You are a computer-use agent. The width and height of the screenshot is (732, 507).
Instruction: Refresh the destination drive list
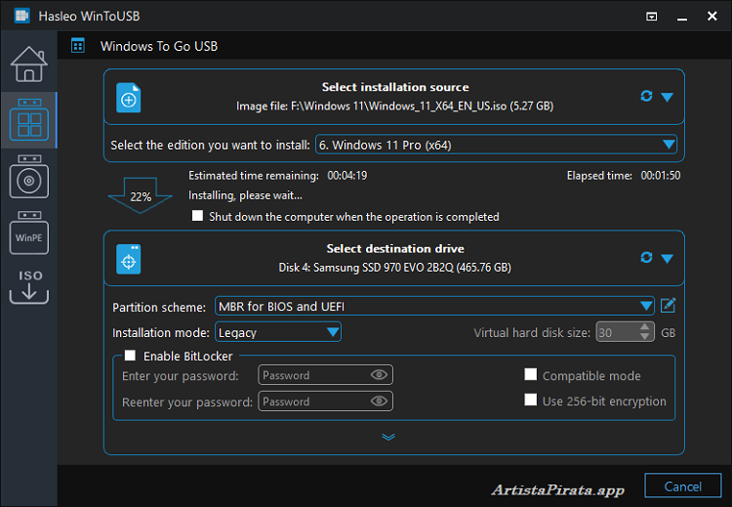[645, 258]
